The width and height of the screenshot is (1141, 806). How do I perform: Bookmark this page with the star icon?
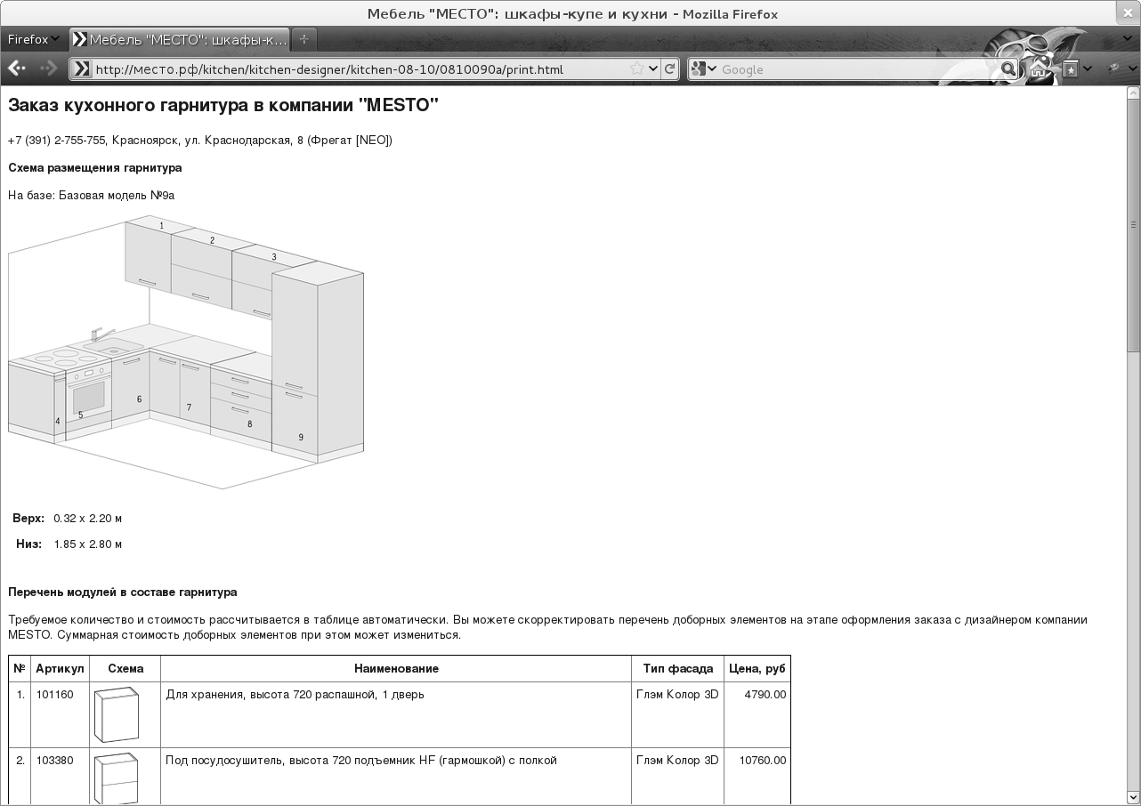(x=637, y=69)
